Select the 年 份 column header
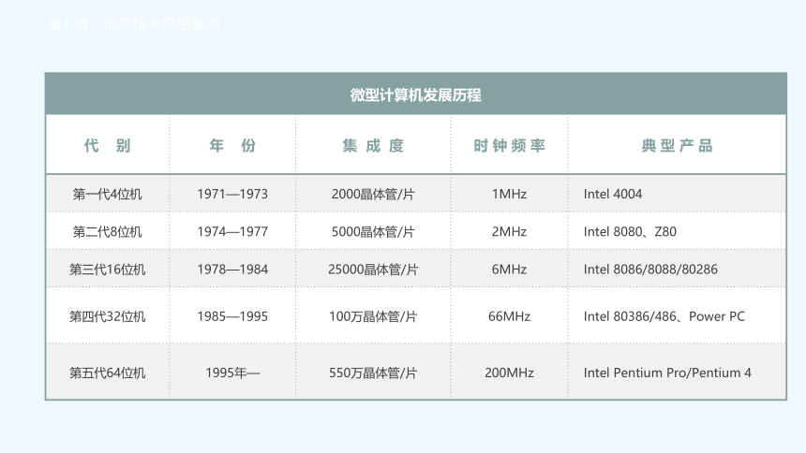This screenshot has width=806, height=453. [232, 146]
